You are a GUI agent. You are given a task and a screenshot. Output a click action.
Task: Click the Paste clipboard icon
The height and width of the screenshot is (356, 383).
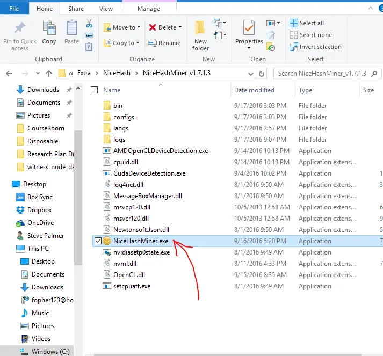pos(72,27)
